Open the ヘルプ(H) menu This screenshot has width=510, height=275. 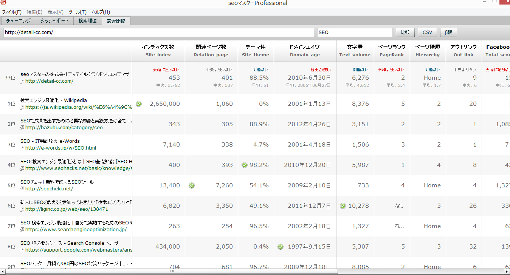(101, 12)
